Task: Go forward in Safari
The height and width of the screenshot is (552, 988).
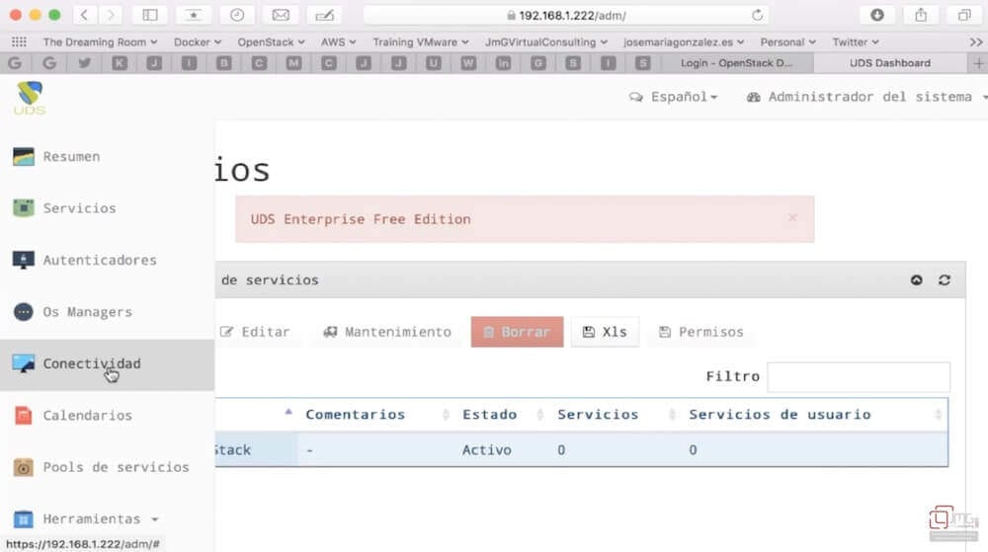Action: (111, 15)
